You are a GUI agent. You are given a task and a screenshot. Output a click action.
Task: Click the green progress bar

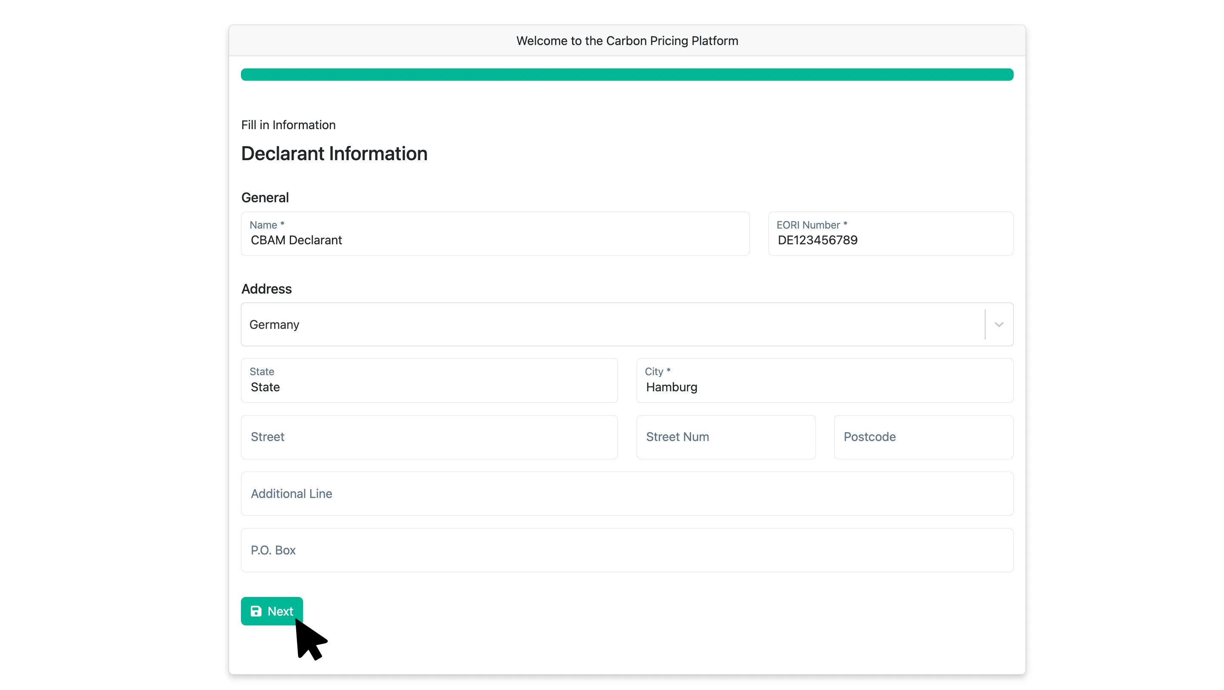627,74
